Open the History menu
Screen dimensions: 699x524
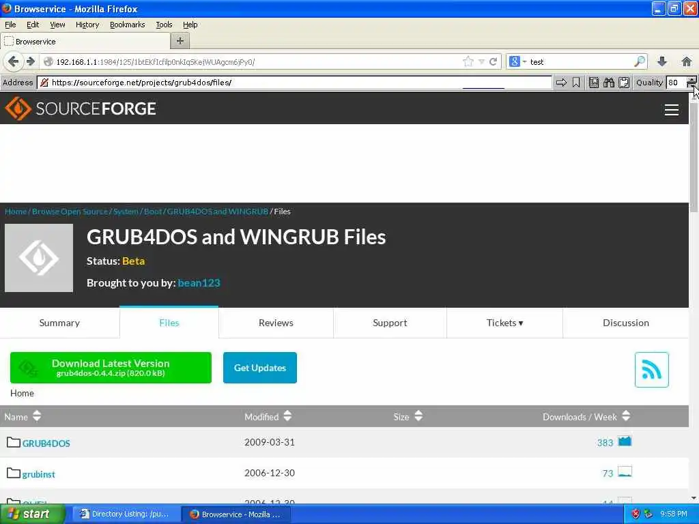click(x=87, y=25)
